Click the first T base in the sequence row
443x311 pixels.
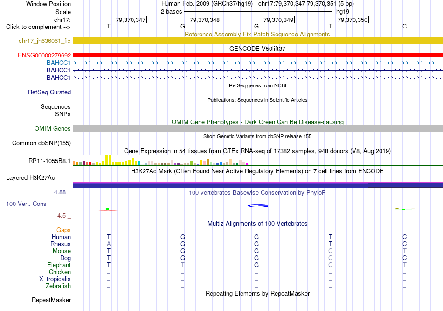click(109, 26)
